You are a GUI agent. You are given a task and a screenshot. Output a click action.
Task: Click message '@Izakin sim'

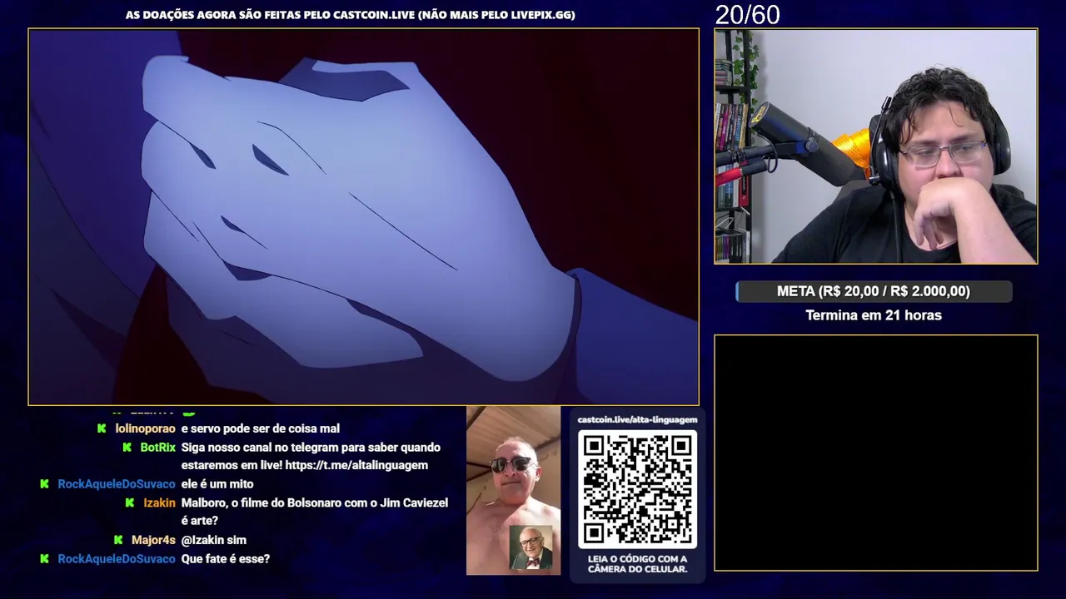(x=213, y=540)
